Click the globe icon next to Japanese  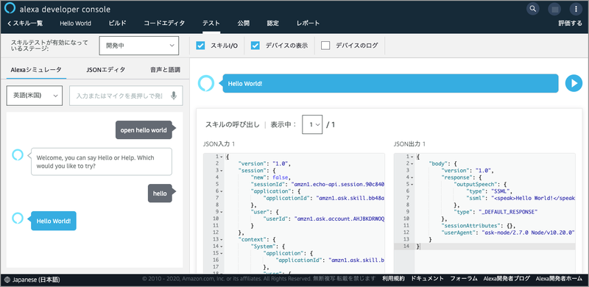7,280
